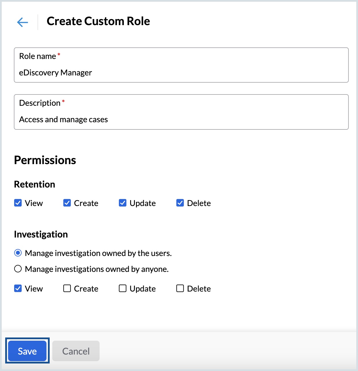358x371 pixels.
Task: Enable Create permission under Investigation
Action: click(67, 288)
